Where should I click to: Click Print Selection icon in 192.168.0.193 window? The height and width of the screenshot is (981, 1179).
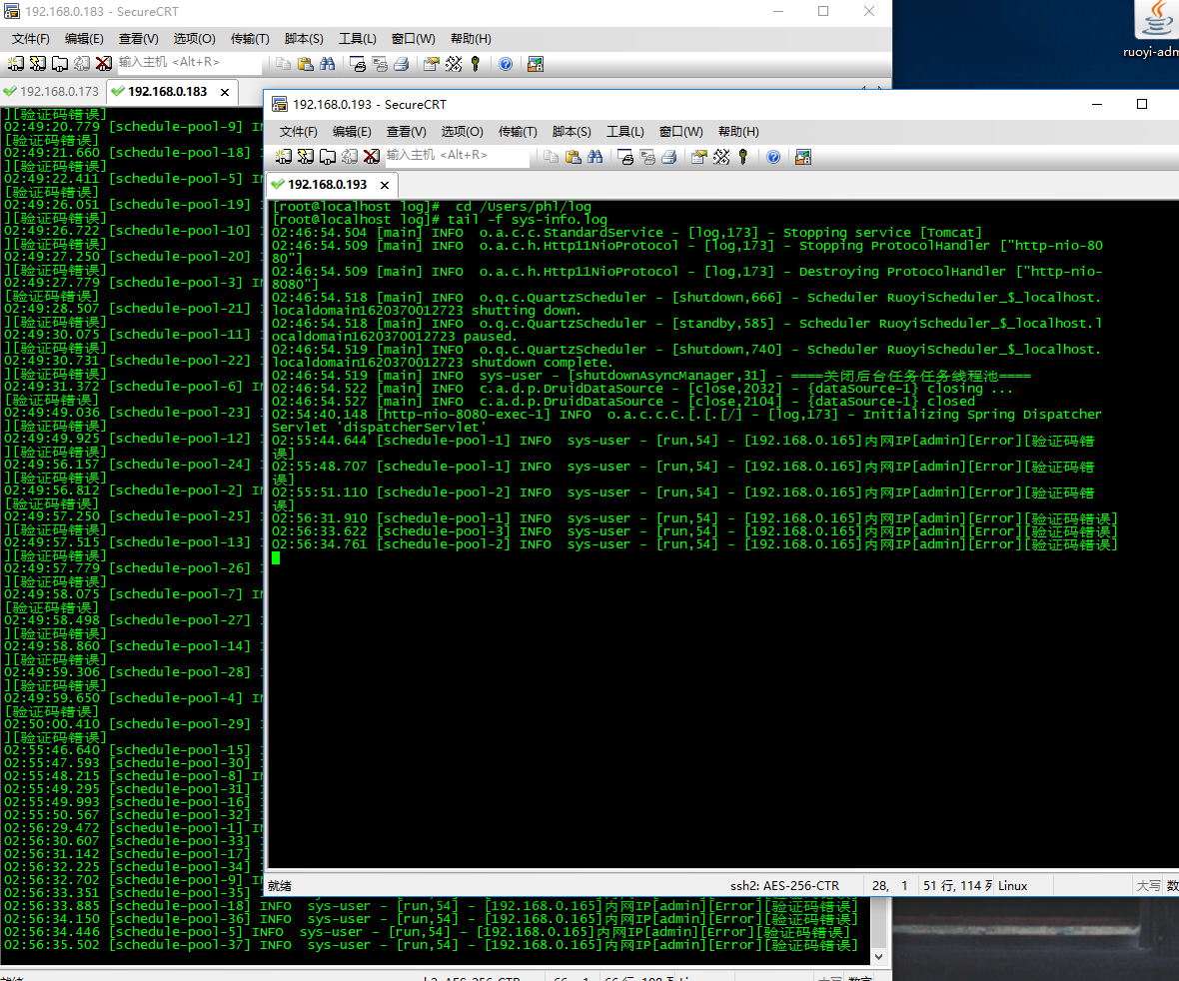[647, 157]
